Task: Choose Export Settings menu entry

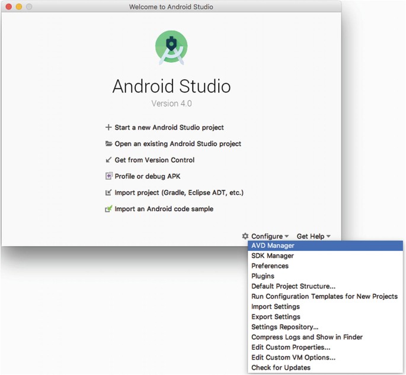Action: (325, 316)
